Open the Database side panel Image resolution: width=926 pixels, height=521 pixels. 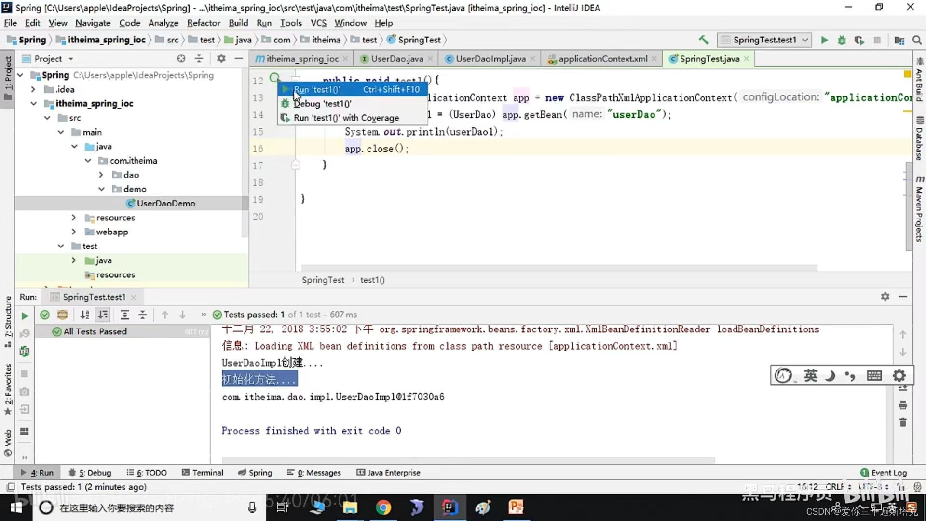(x=919, y=139)
